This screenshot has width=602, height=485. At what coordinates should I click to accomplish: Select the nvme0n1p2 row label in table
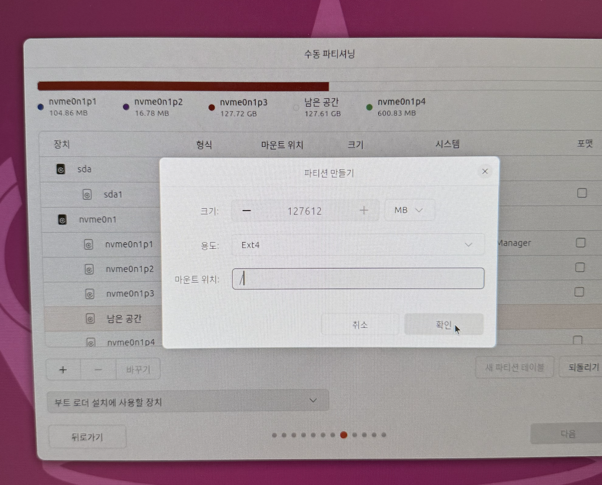tap(130, 269)
